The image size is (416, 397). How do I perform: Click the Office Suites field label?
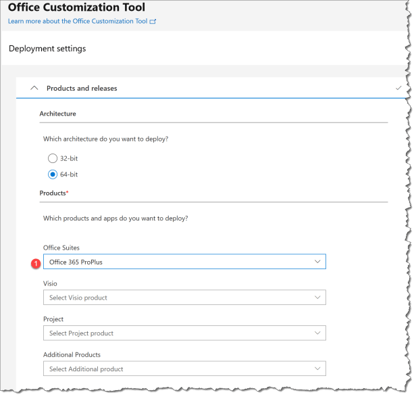[x=61, y=248]
